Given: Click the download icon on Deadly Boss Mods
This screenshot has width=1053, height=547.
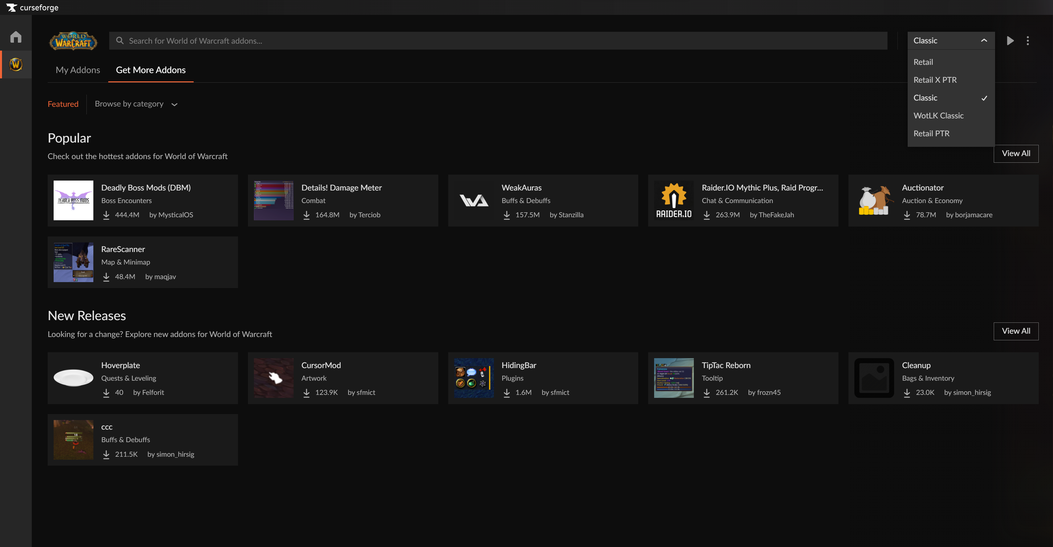Looking at the screenshot, I should click(x=106, y=215).
